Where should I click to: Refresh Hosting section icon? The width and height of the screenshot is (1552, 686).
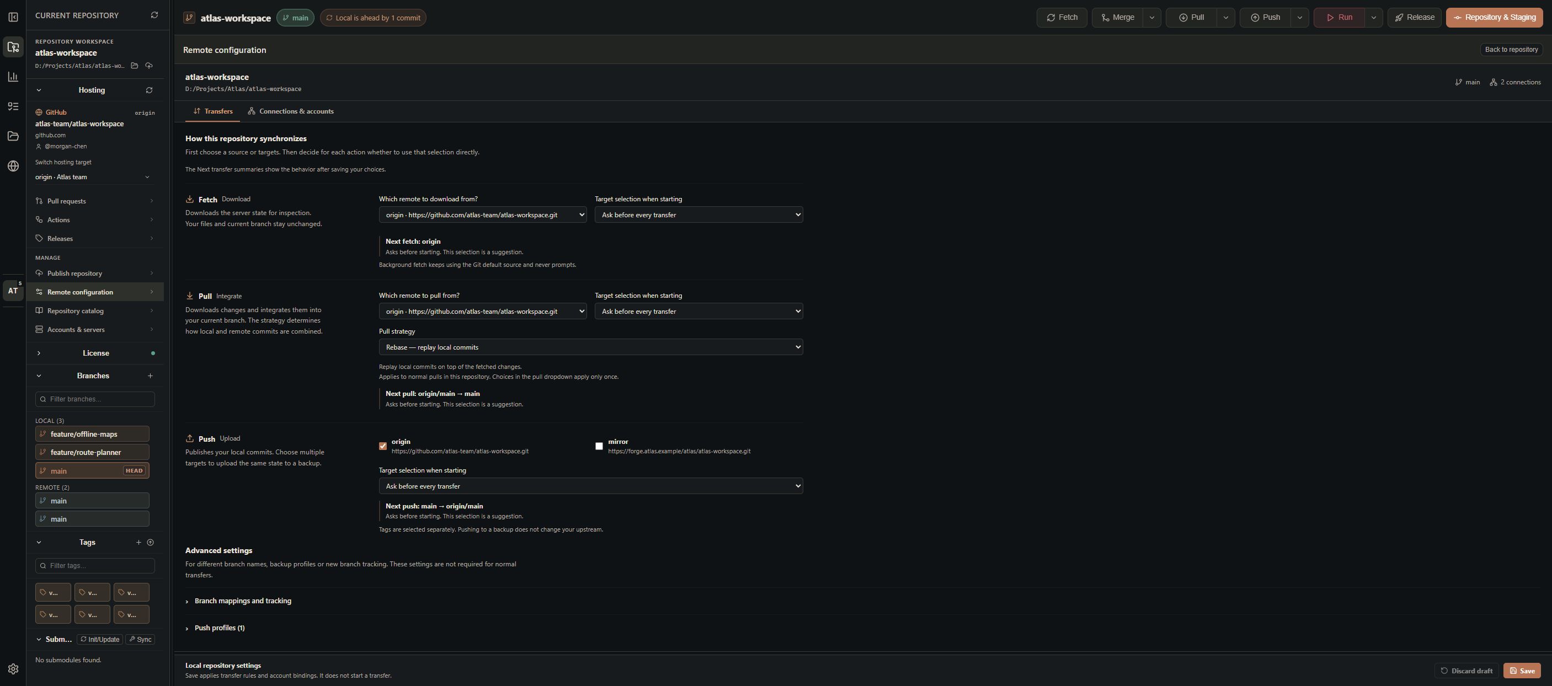click(149, 90)
